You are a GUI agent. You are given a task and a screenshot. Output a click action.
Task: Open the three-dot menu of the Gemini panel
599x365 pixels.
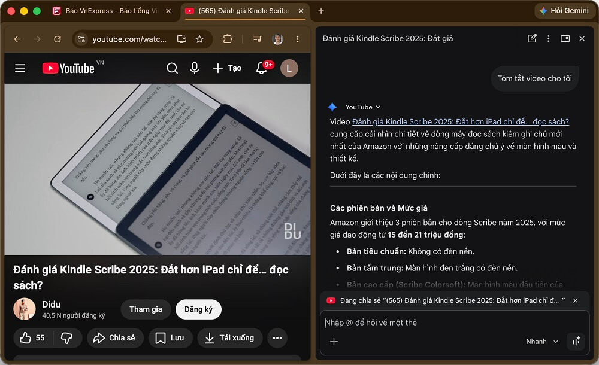(x=549, y=38)
